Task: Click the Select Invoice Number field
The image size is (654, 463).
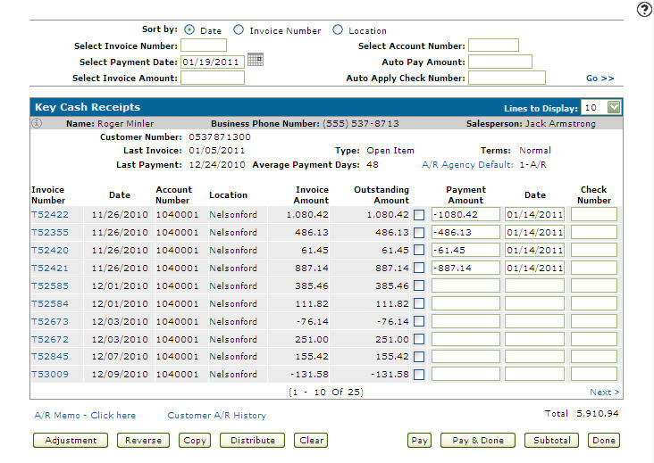Action: click(204, 45)
